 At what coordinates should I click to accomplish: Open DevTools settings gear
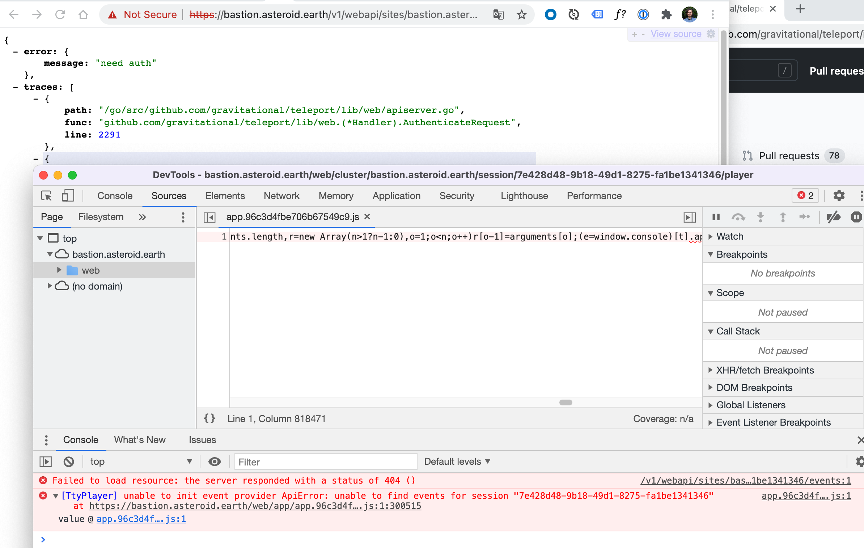coord(839,195)
